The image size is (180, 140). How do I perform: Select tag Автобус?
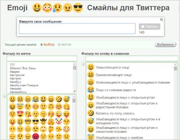click(15, 82)
